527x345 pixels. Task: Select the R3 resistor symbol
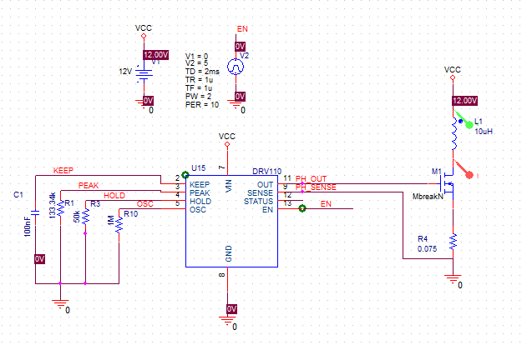tap(86, 217)
